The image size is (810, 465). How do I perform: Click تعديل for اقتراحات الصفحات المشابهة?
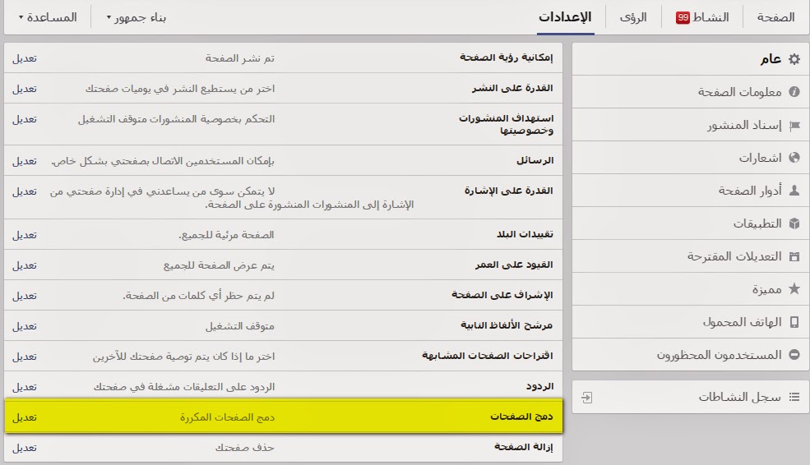[x=25, y=357]
